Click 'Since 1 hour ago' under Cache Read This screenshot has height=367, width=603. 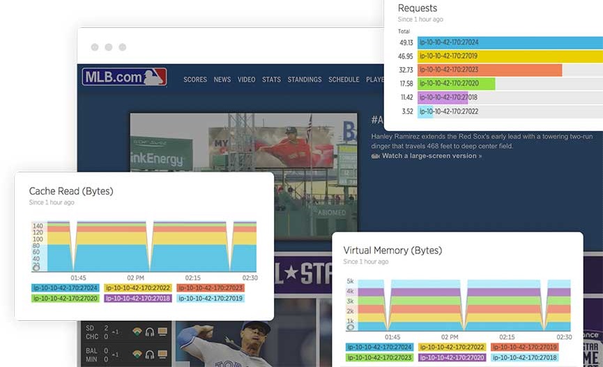(x=52, y=202)
